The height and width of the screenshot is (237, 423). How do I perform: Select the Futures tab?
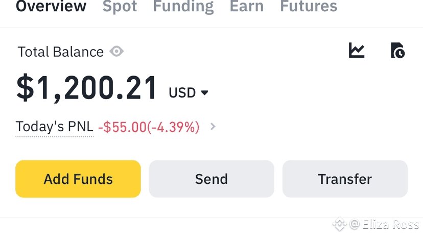pyautogui.click(x=309, y=7)
